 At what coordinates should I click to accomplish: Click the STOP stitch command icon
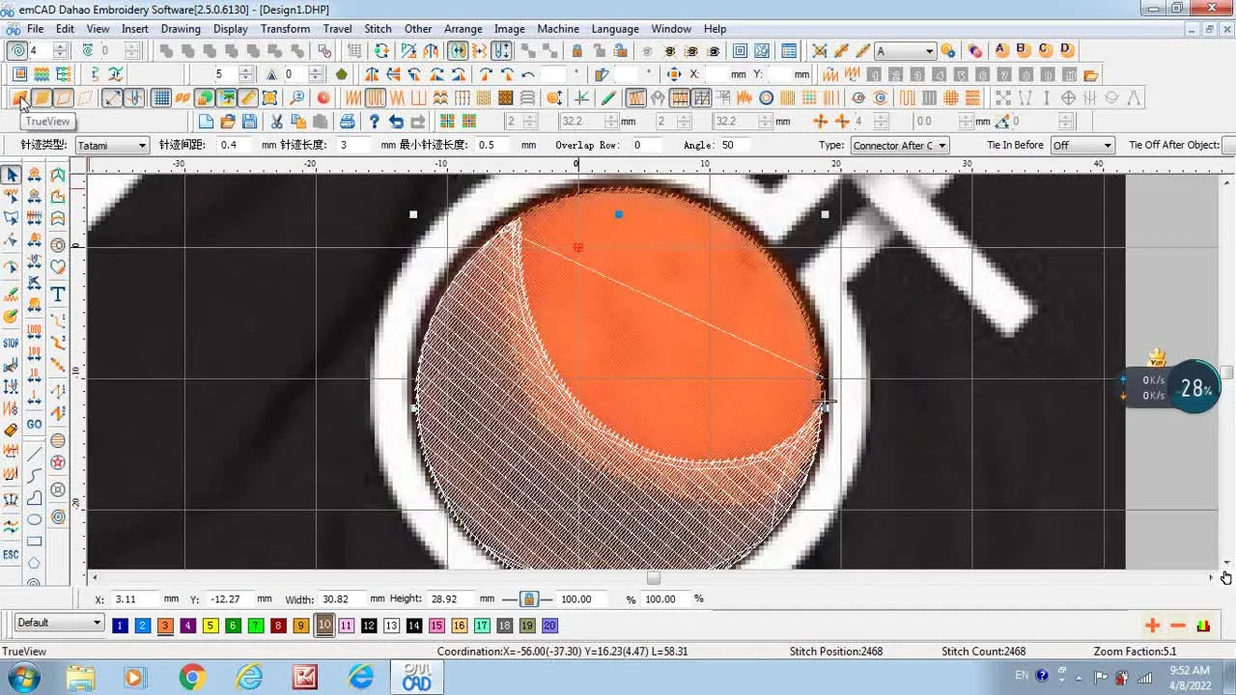pos(13,342)
